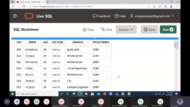Click the '+33' more participants avatar

tap(7, 102)
